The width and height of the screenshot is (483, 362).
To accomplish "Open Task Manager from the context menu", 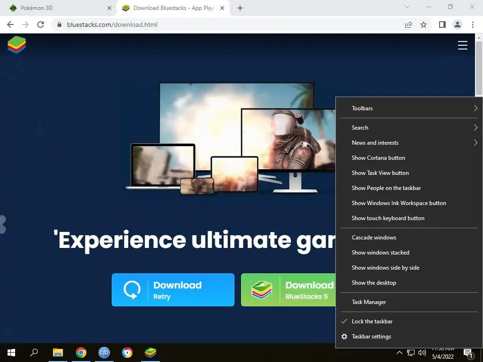I will (x=409, y=302).
